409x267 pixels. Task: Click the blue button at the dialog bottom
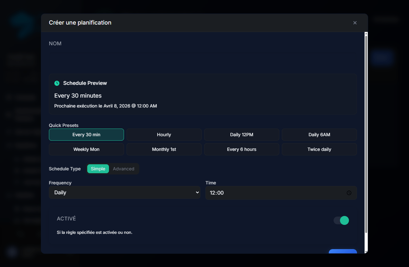tap(343, 251)
